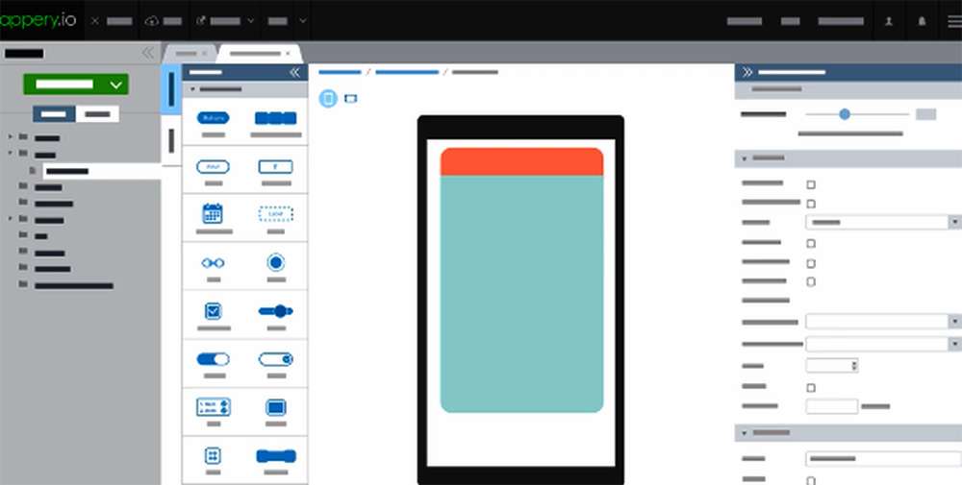This screenshot has width=962, height=485.
Task: Select the slider component in the palette
Action: [276, 311]
